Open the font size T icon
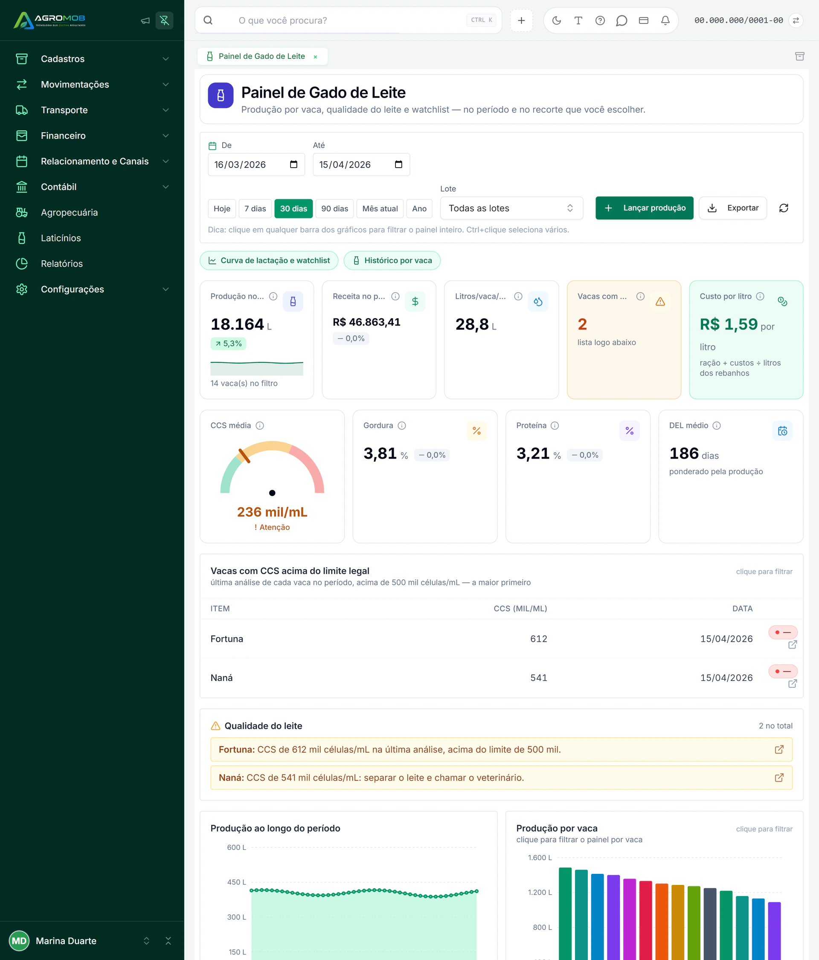 [578, 20]
